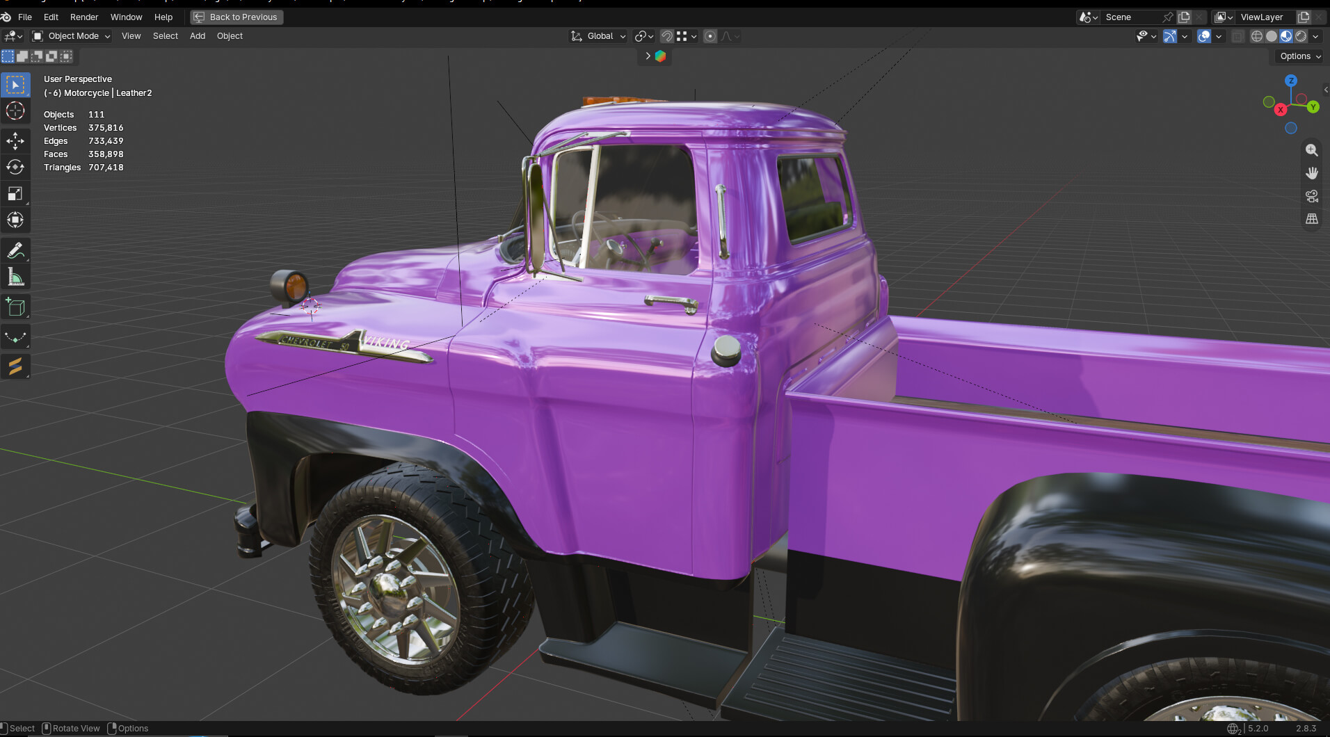Switch perspective/orthographic grid icon
Viewport: 1330px width, 737px height.
click(1312, 219)
